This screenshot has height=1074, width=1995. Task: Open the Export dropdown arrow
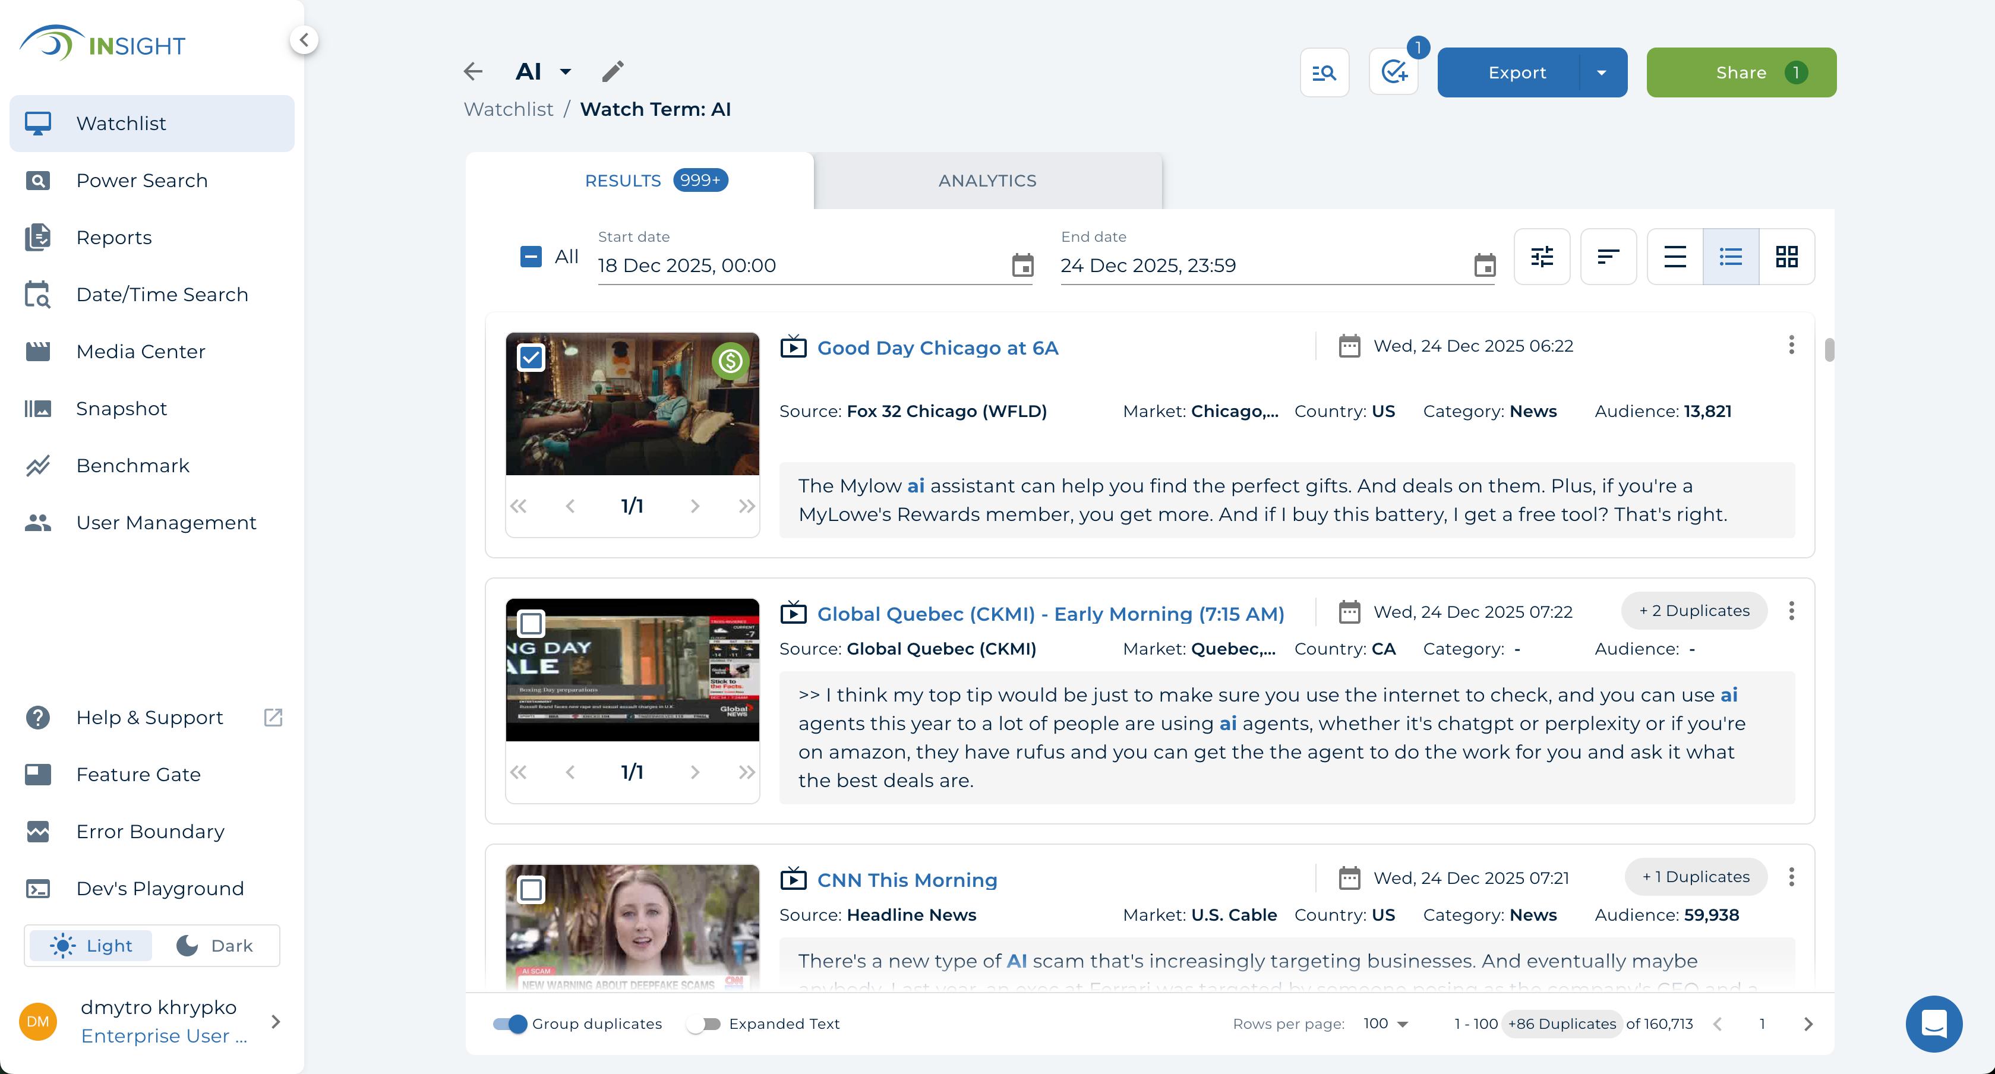click(1602, 73)
